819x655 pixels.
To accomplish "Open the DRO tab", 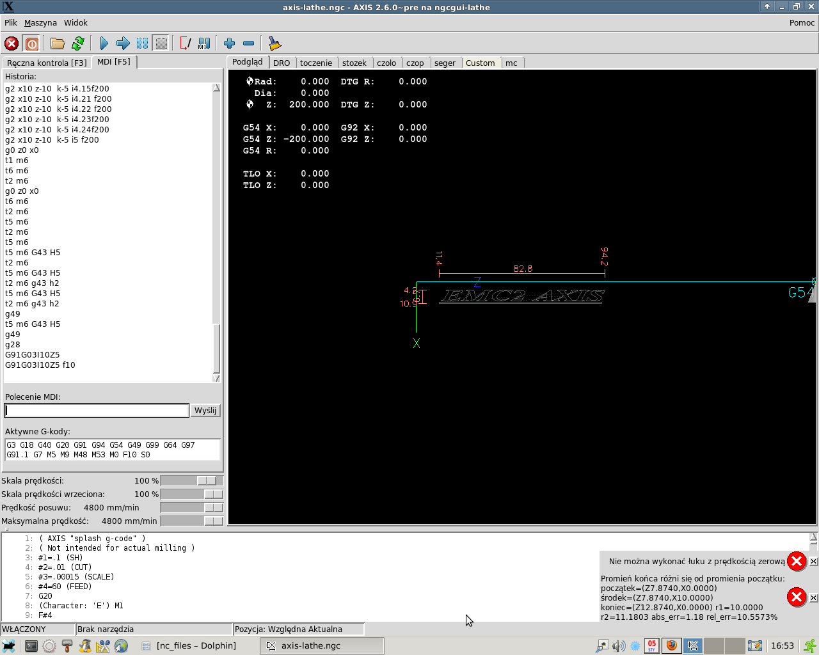I will tap(282, 63).
